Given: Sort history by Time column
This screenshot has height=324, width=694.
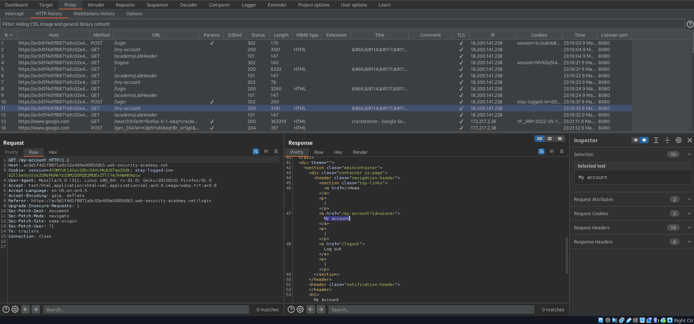Looking at the screenshot, I should click(580, 35).
